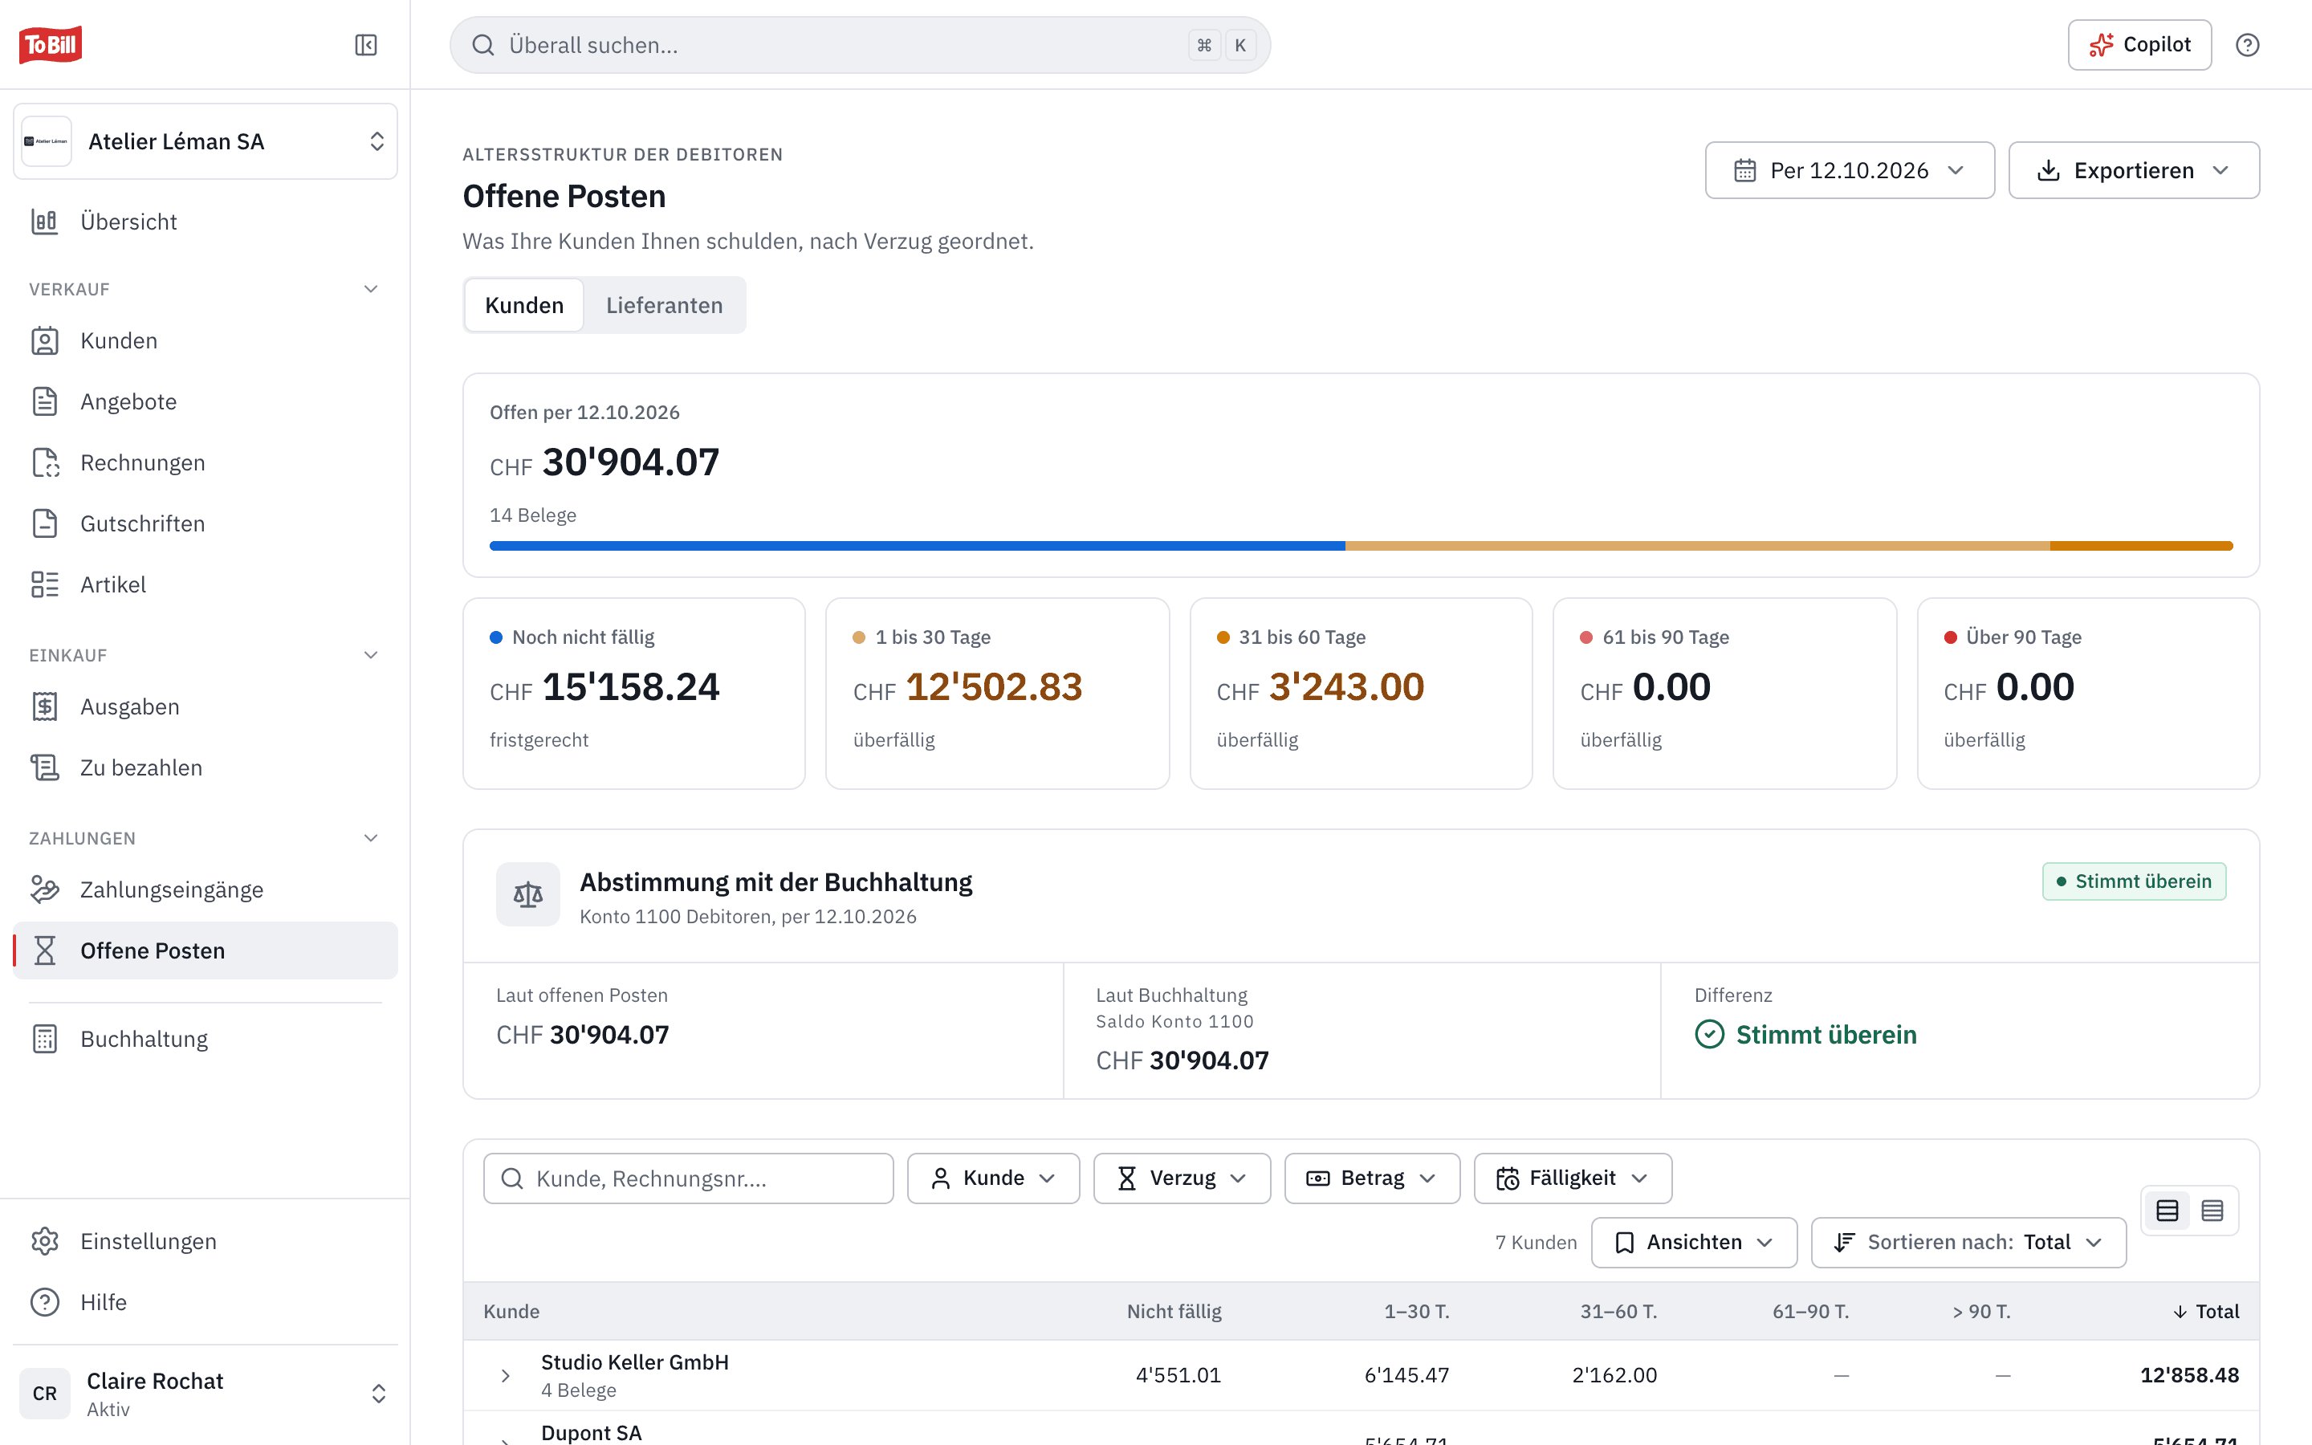Open Übersicht in the sidebar
This screenshot has width=2312, height=1445.
pos(206,222)
